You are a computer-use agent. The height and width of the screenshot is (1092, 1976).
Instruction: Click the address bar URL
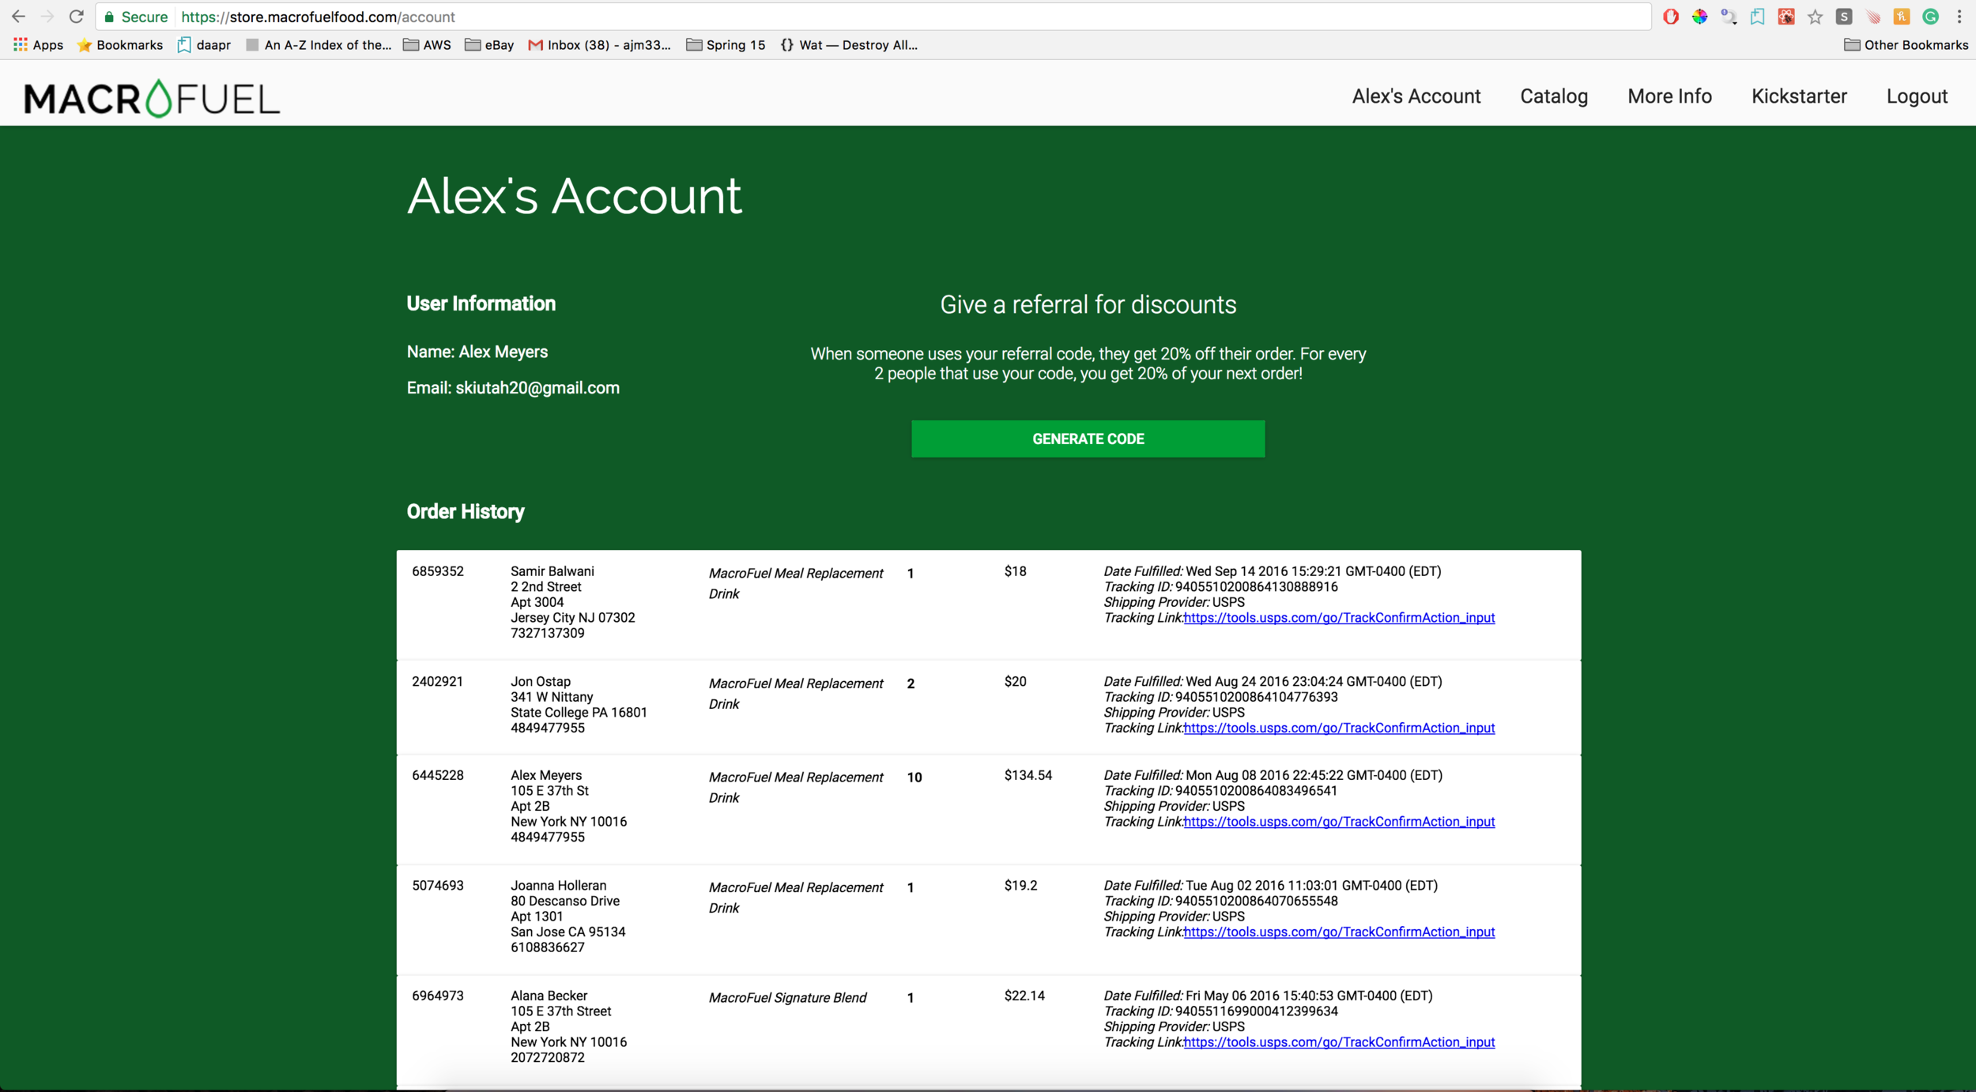coord(318,17)
